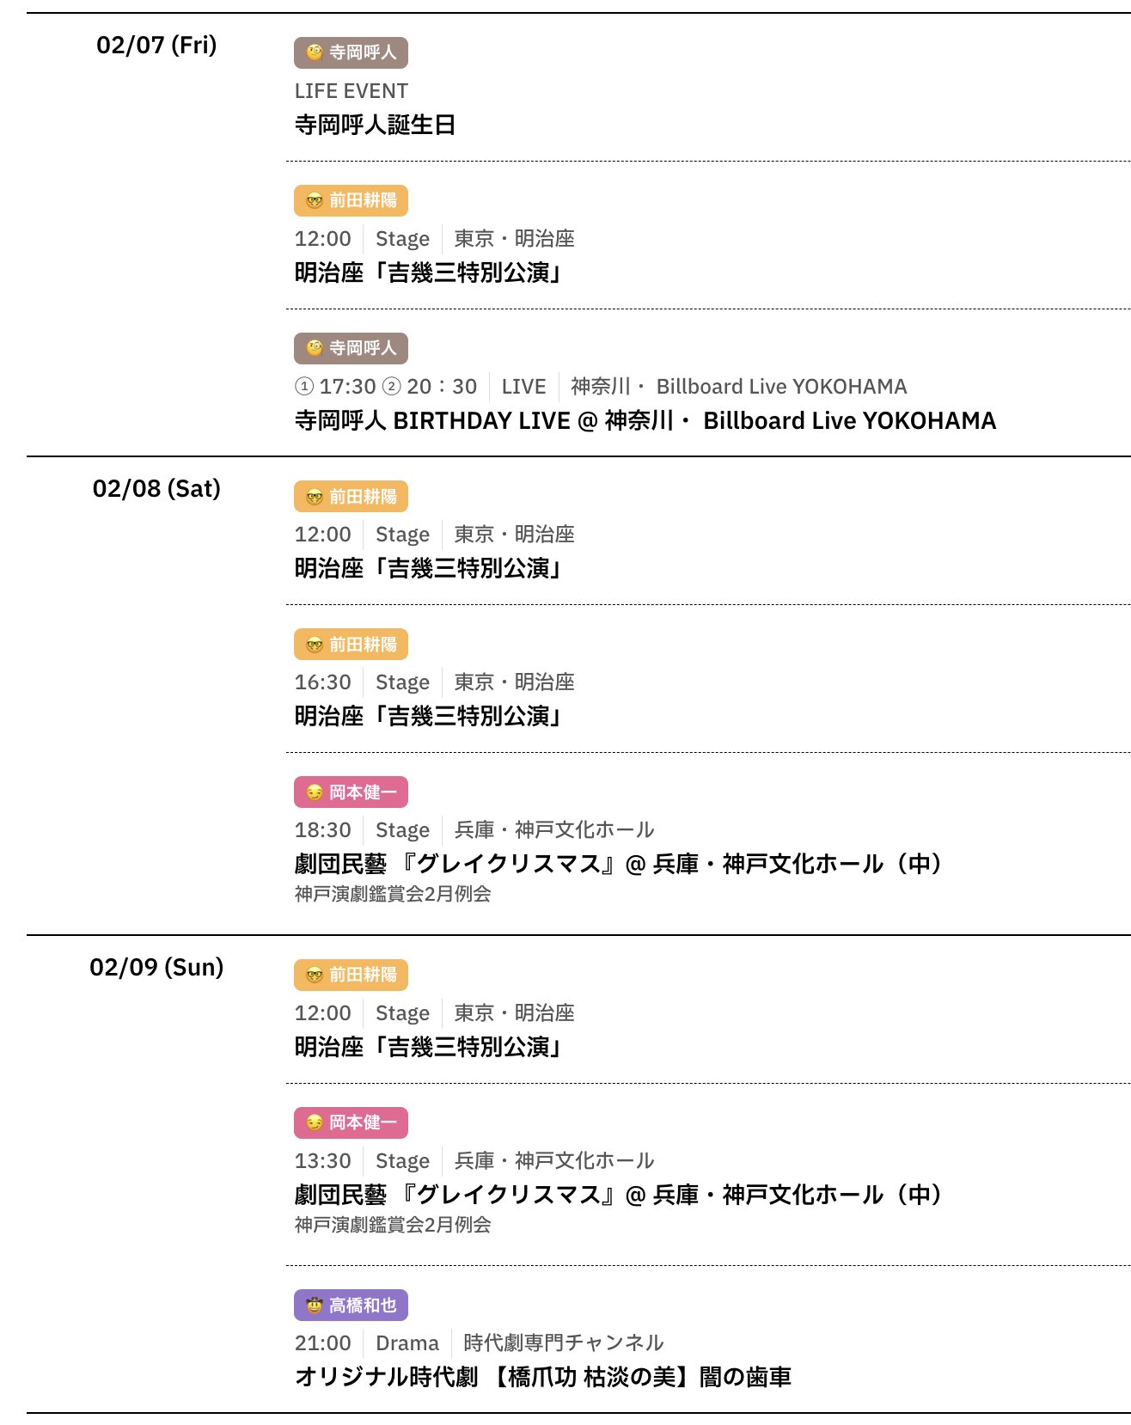Screen dimensions: 1131x1425
Task: Open the オリジナル時代劇 闇の歯車 title
Action: [x=542, y=1377]
